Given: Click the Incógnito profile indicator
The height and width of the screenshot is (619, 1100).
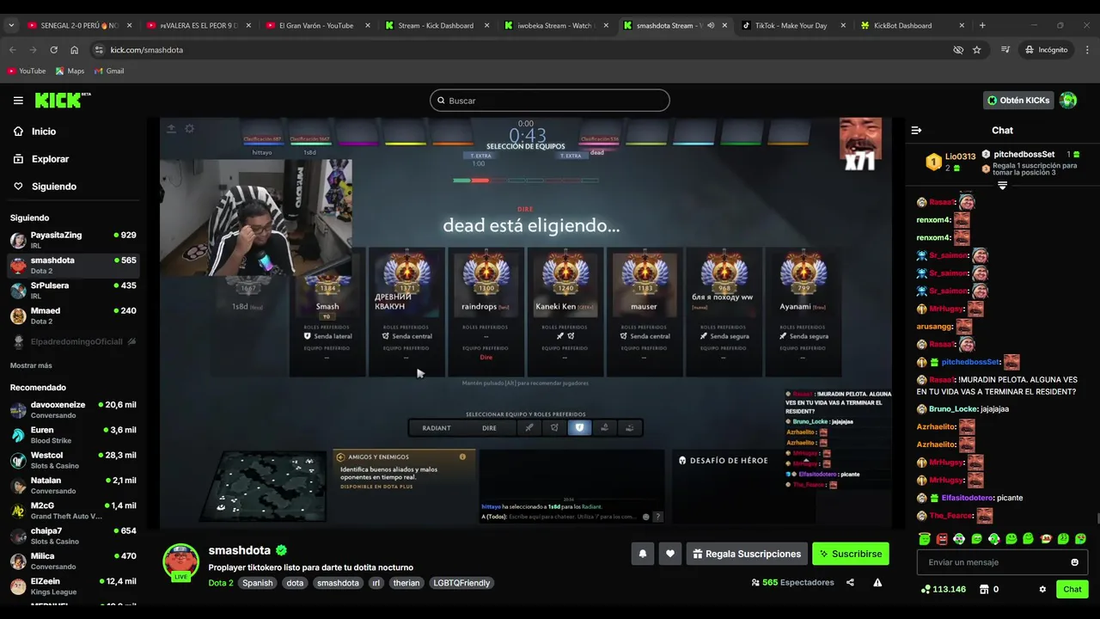Looking at the screenshot, I should pyautogui.click(x=1047, y=50).
